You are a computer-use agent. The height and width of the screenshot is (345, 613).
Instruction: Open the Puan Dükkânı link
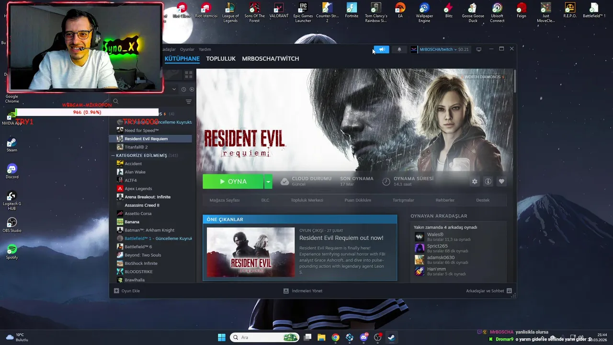click(358, 200)
